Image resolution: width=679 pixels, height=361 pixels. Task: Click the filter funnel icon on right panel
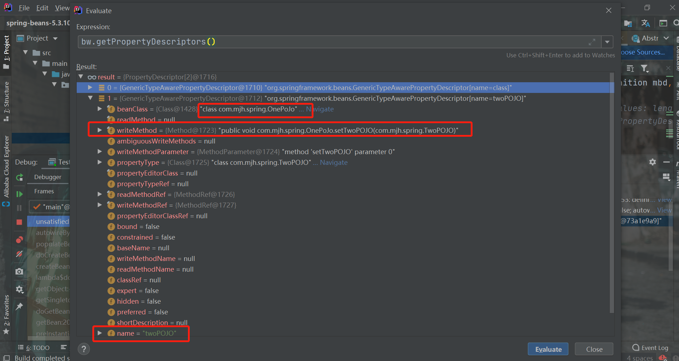(644, 68)
